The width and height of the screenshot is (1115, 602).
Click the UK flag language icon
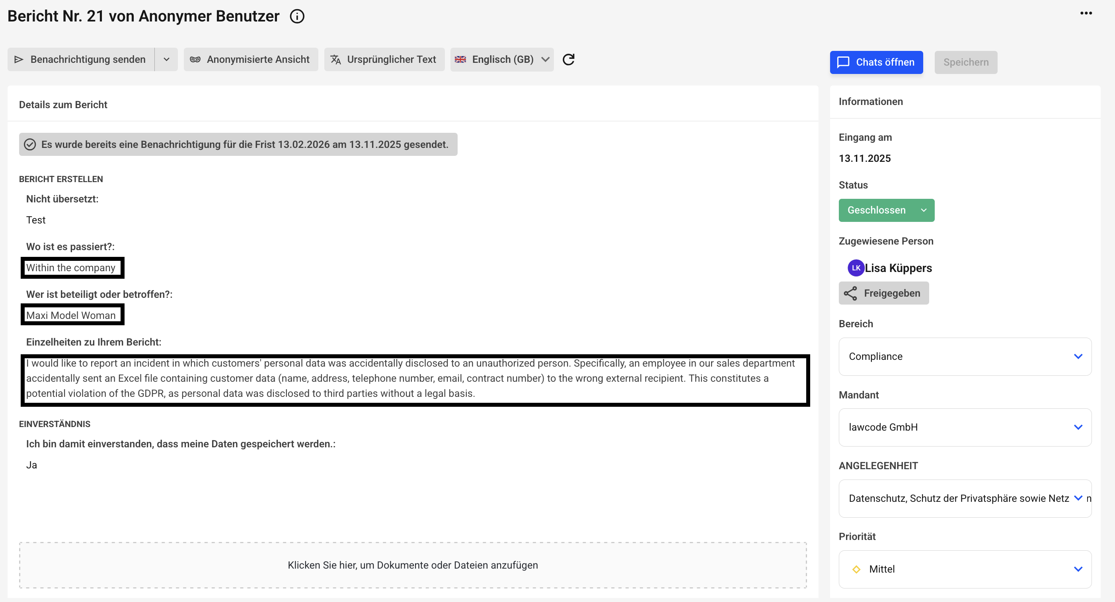(x=460, y=59)
